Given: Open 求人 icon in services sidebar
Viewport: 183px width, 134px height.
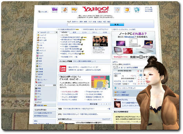Looking at the screenshot, I should pyautogui.click(x=37, y=66).
